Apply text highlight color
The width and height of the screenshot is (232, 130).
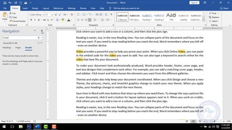point(63,20)
